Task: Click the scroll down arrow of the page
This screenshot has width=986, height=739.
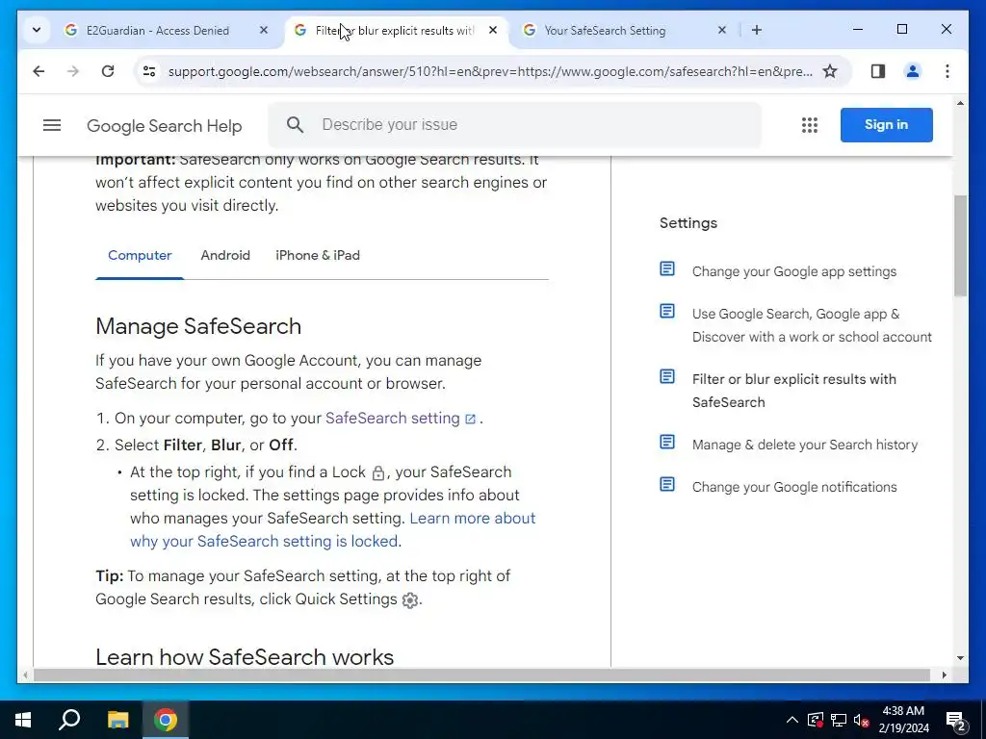Action: tap(960, 658)
